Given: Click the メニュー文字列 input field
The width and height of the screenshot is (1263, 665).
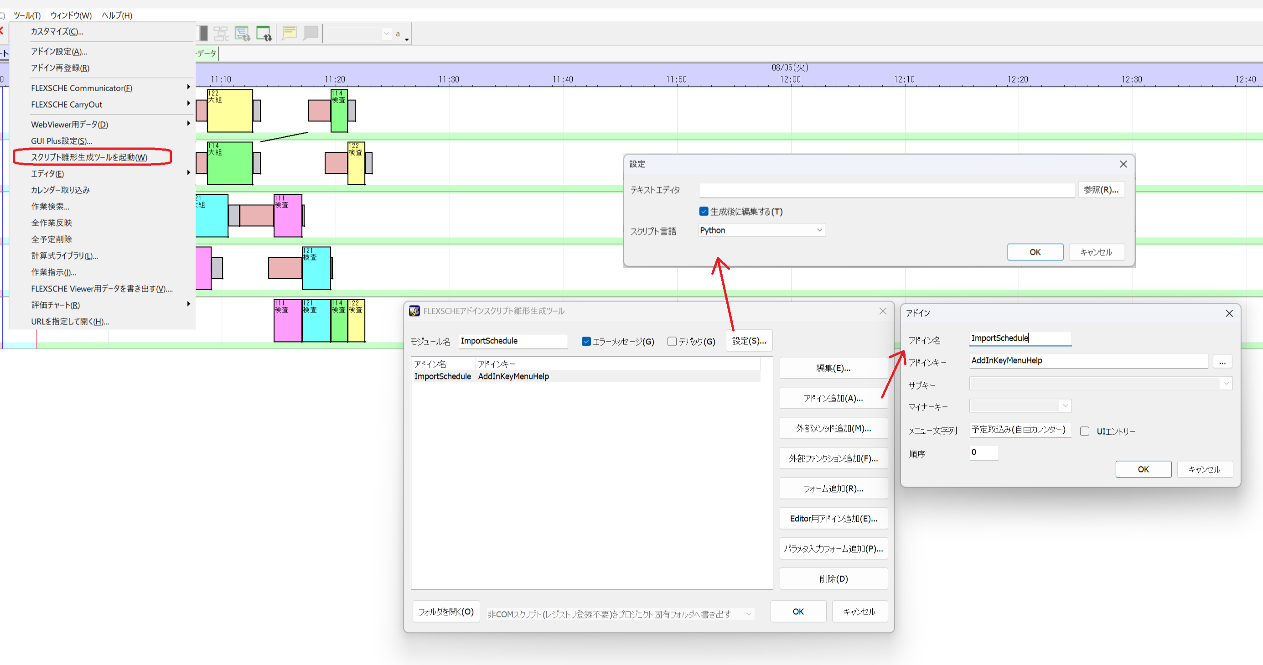Looking at the screenshot, I should click(1020, 430).
